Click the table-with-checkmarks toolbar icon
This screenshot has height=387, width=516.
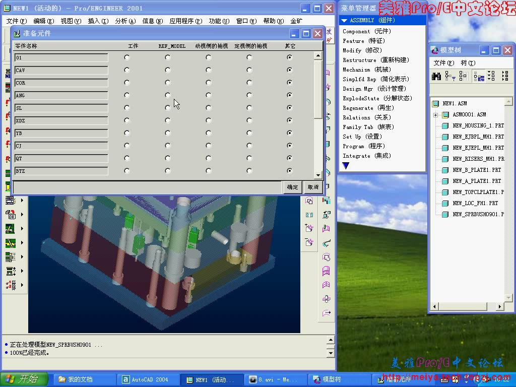click(10, 200)
